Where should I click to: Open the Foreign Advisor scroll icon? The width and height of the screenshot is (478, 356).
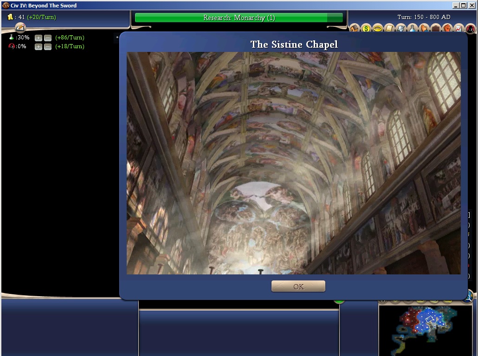click(389, 29)
